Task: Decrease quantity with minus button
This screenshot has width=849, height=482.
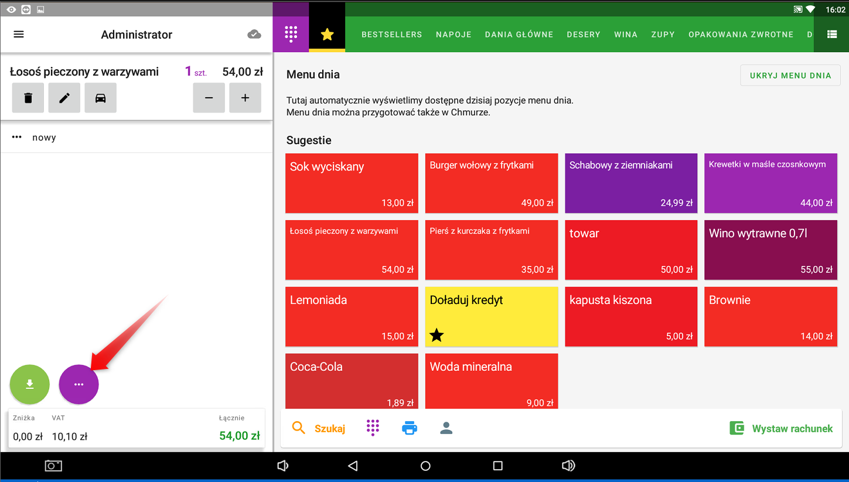Action: (209, 98)
